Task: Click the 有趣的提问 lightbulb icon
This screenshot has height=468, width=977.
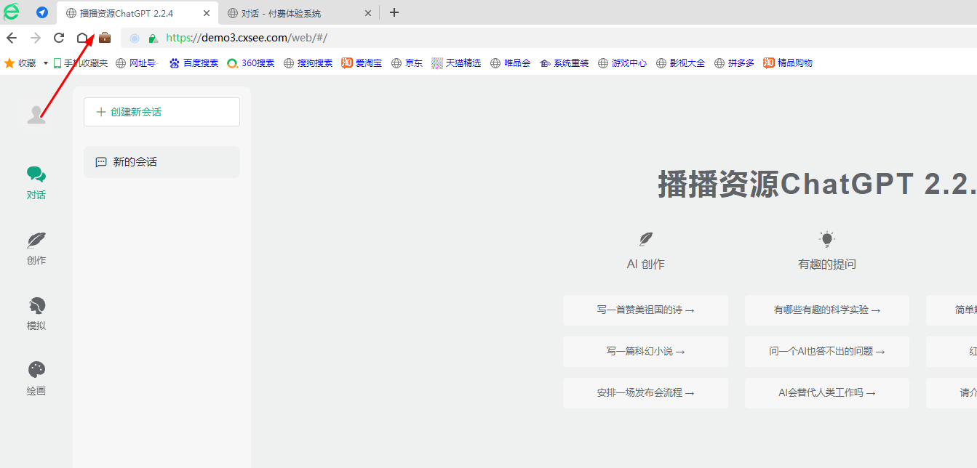Action: point(827,239)
